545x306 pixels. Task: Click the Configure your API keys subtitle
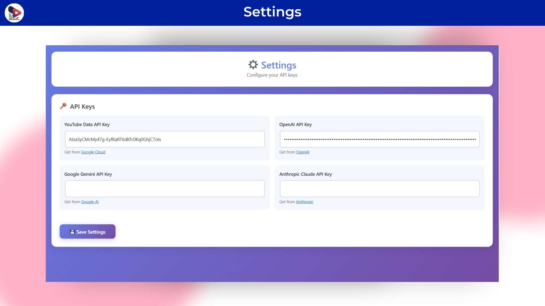coord(272,75)
